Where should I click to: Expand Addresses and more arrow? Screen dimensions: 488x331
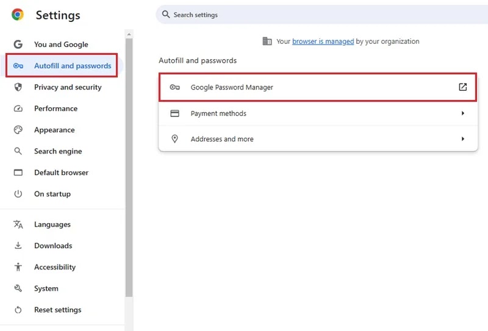(463, 139)
